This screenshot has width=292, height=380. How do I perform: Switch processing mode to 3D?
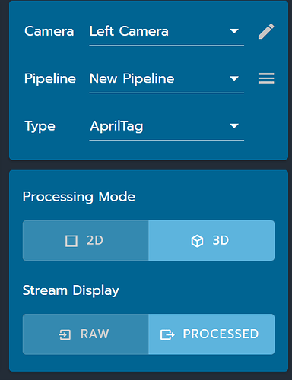tap(211, 240)
